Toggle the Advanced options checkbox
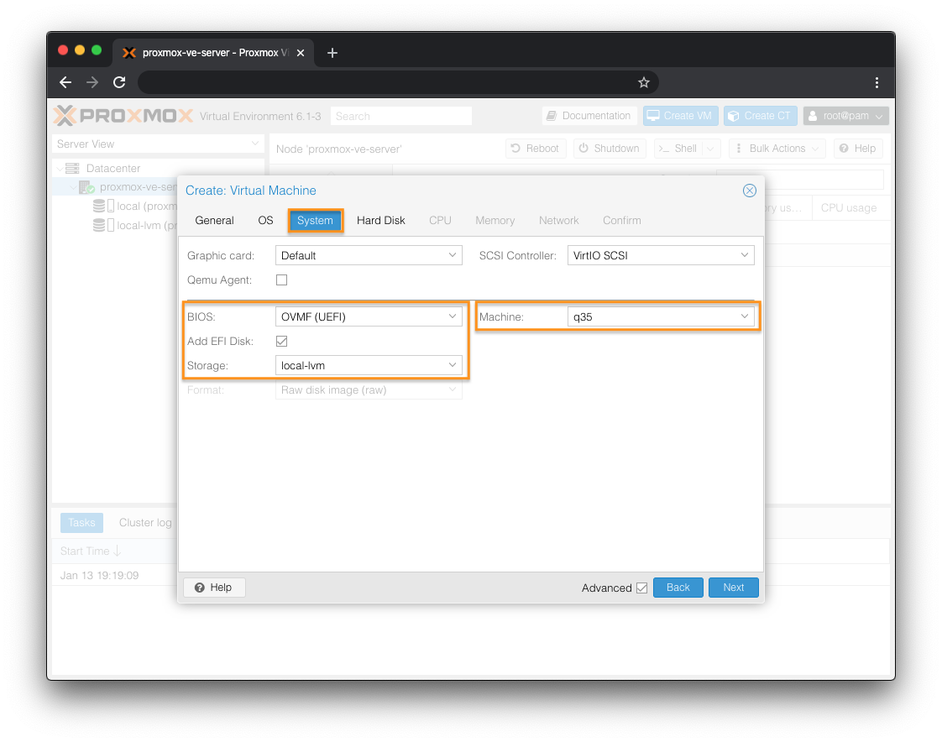This screenshot has width=942, height=742. (x=641, y=588)
